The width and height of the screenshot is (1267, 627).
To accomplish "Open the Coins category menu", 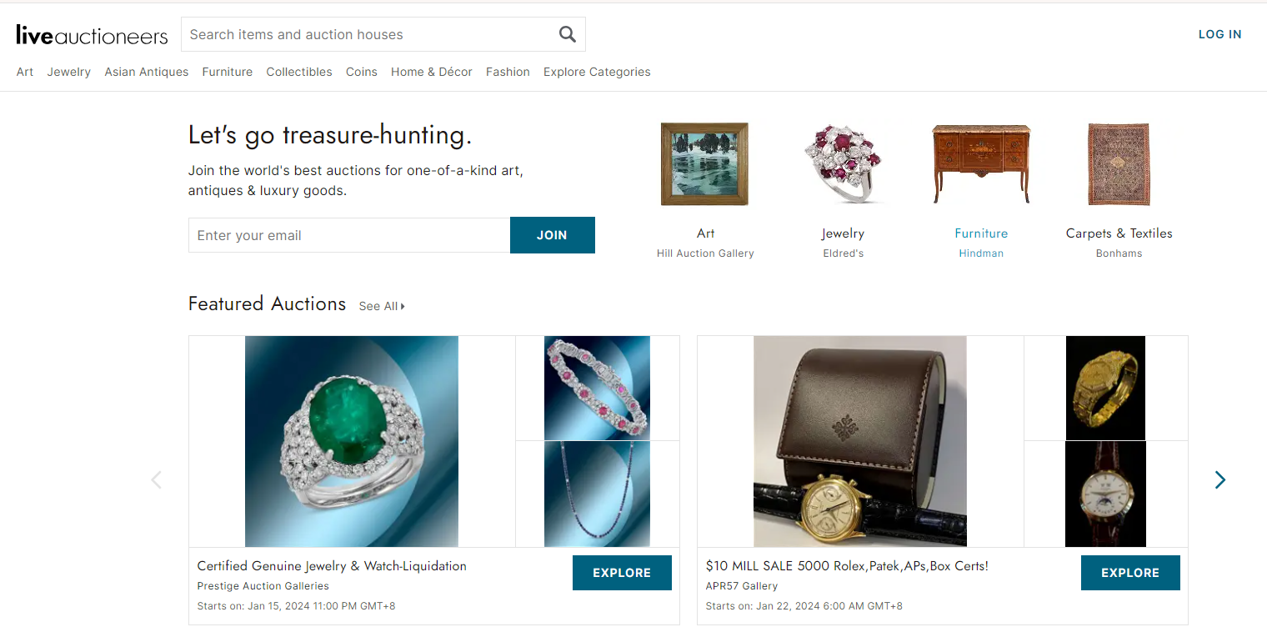I will click(362, 72).
